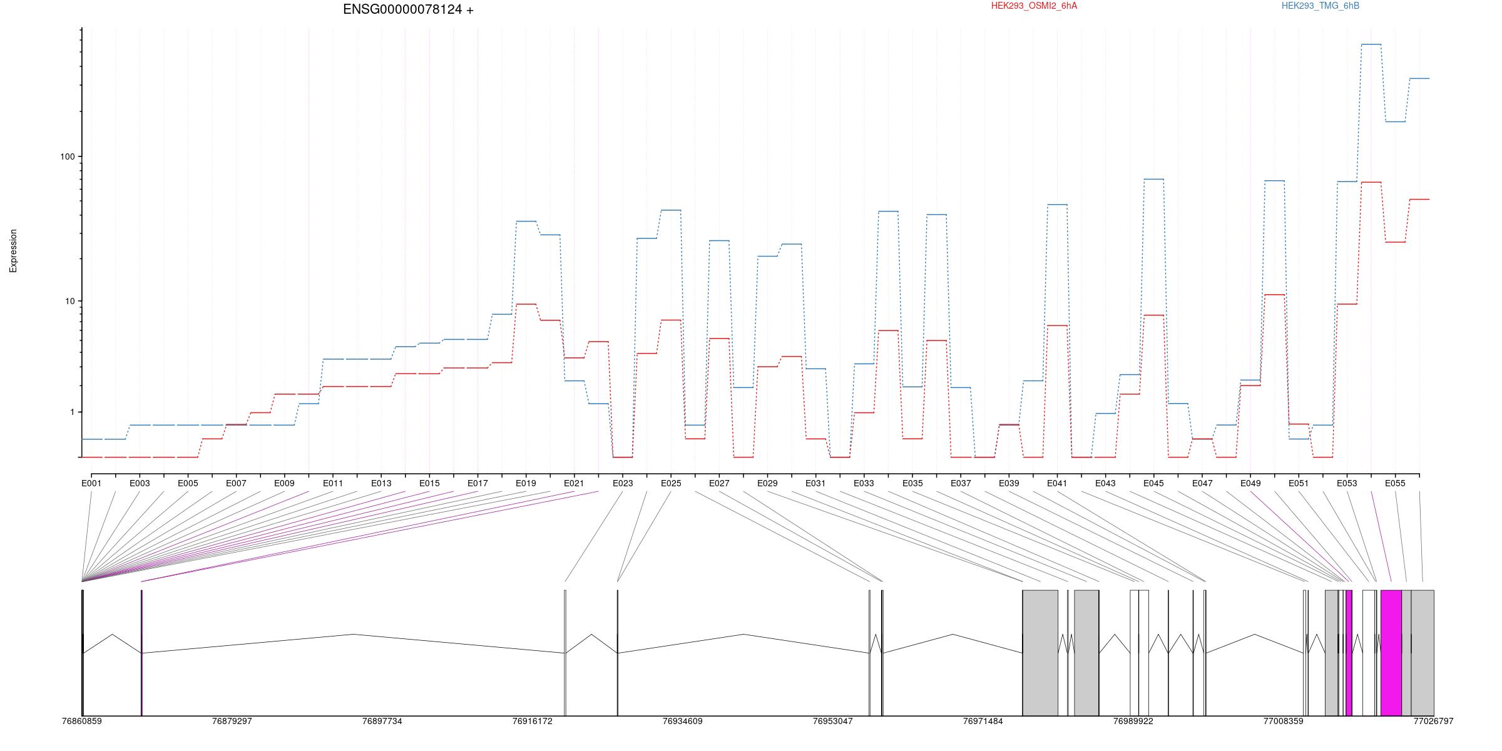Click exon label E019
The height and width of the screenshot is (751, 1502).
click(526, 483)
